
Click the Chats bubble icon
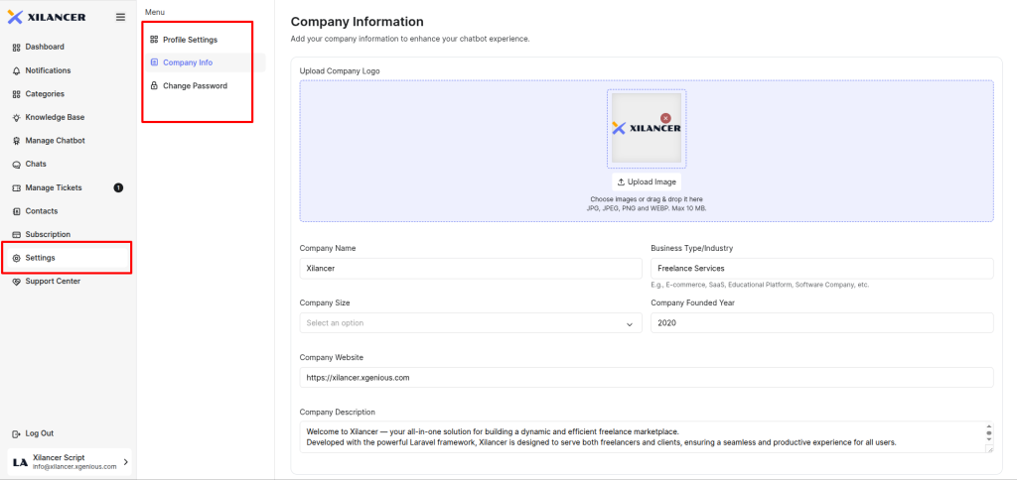click(x=17, y=165)
